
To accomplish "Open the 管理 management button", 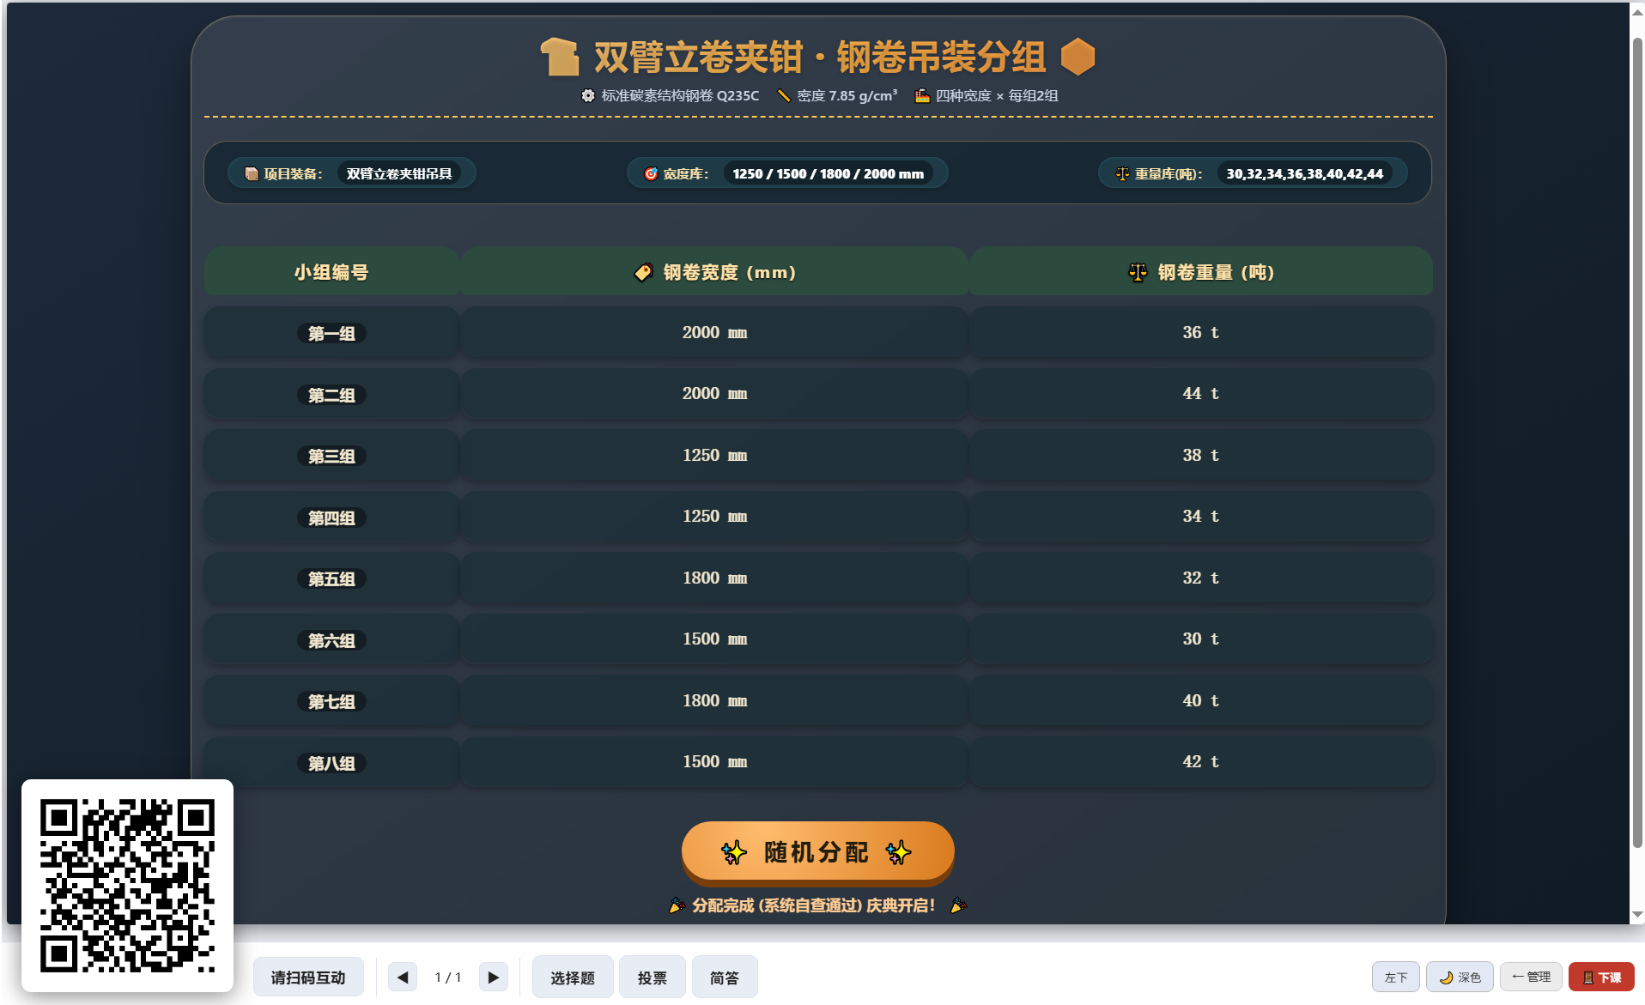I will tap(1531, 977).
